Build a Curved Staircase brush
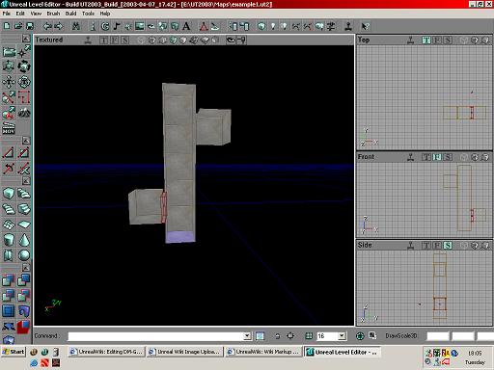Screen dimensions: 494x370 coord(24,194)
